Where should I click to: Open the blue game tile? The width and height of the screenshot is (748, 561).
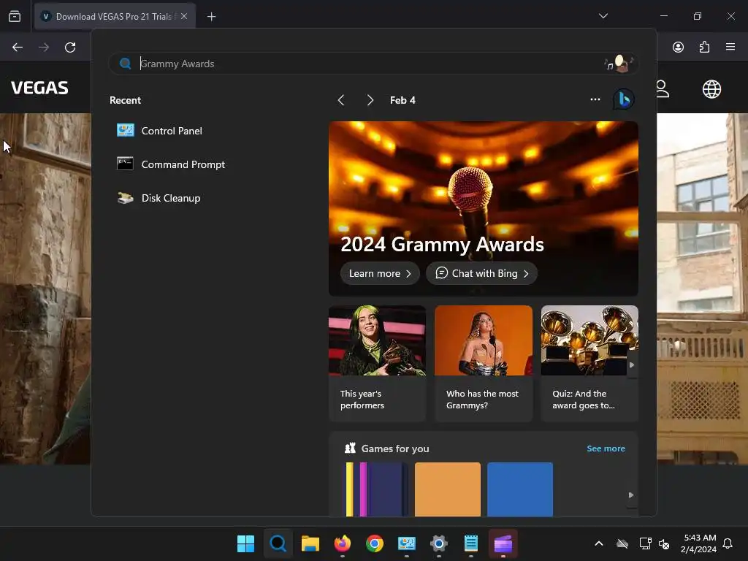coord(520,489)
